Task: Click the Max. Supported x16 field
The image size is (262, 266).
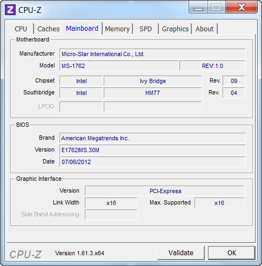Action: click(219, 203)
